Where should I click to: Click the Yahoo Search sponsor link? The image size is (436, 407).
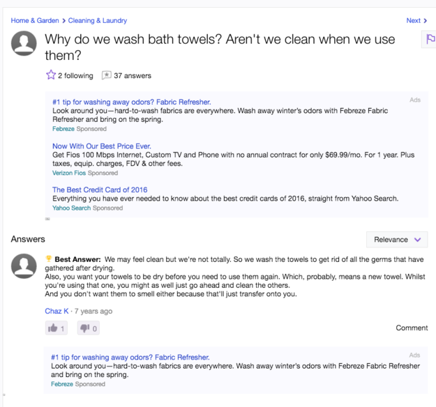pos(71,208)
